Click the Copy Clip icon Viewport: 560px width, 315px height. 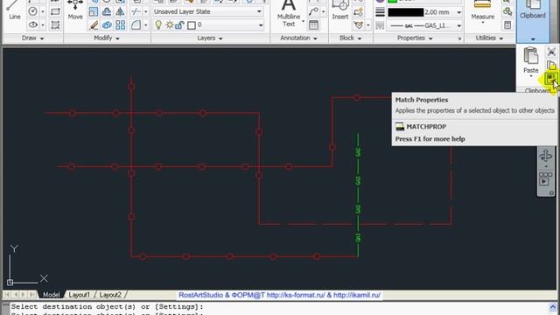pyautogui.click(x=551, y=66)
